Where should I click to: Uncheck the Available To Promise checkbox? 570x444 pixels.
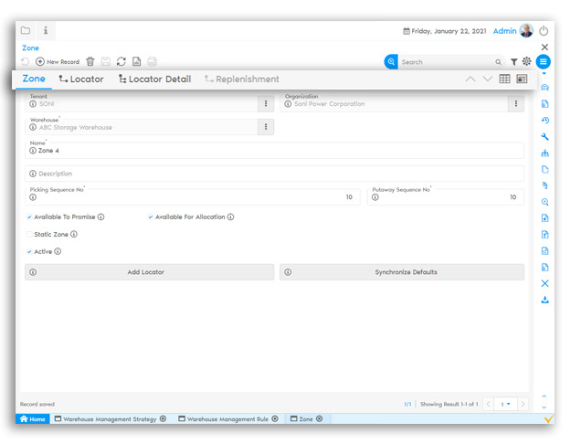[29, 217]
